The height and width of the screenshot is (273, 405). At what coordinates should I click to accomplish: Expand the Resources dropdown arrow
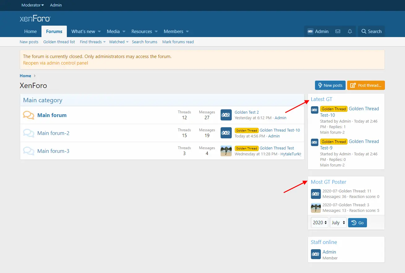coord(156,31)
